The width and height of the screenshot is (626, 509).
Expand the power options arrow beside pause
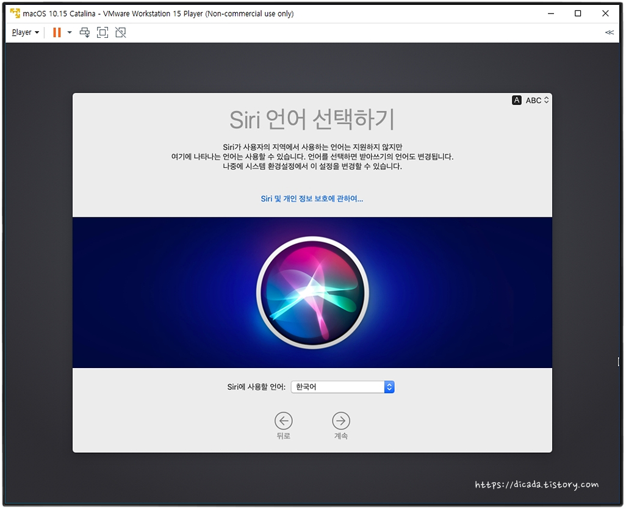[70, 32]
